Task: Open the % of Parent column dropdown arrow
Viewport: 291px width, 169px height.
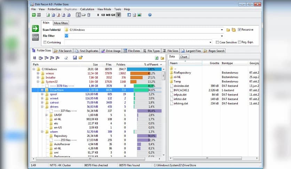Action: [161, 65]
